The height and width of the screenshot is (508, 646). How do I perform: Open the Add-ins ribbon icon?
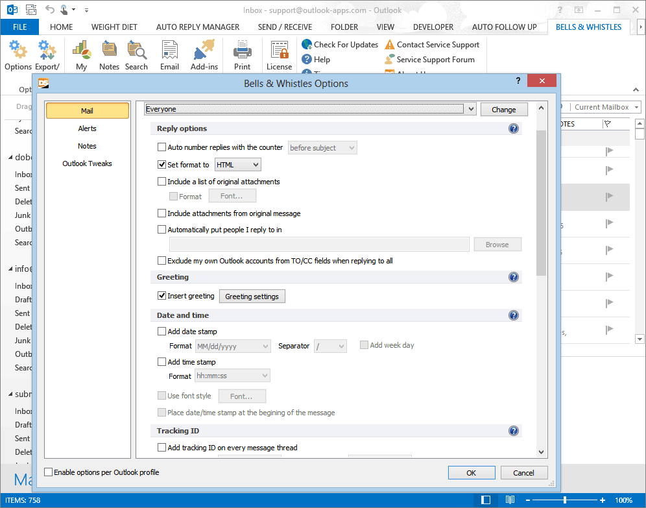pos(204,50)
